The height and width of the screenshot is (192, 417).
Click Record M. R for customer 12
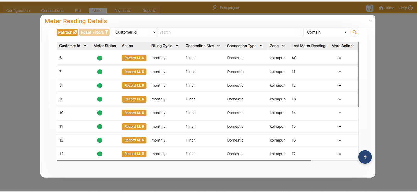[134, 140]
